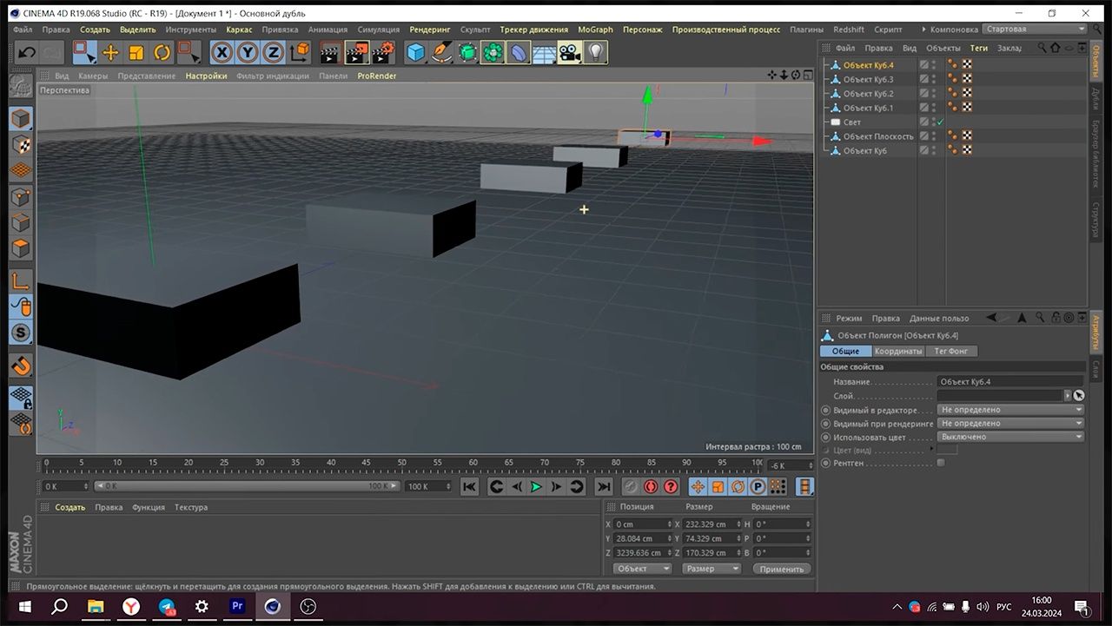
Task: Click the Undo arrow icon
Action: coord(26,53)
